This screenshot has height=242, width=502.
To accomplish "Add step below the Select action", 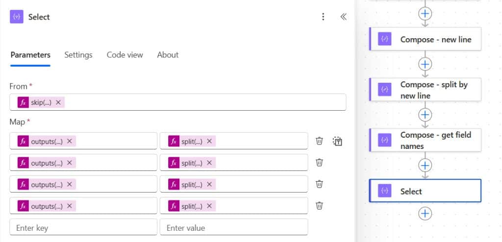I will pos(425,214).
